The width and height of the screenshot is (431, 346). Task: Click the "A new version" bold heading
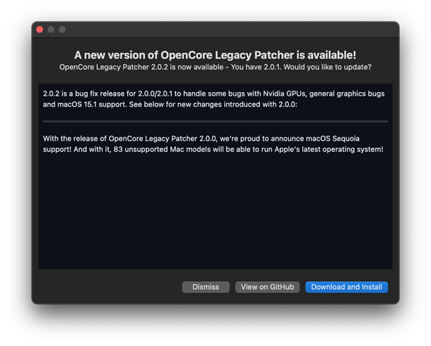215,55
